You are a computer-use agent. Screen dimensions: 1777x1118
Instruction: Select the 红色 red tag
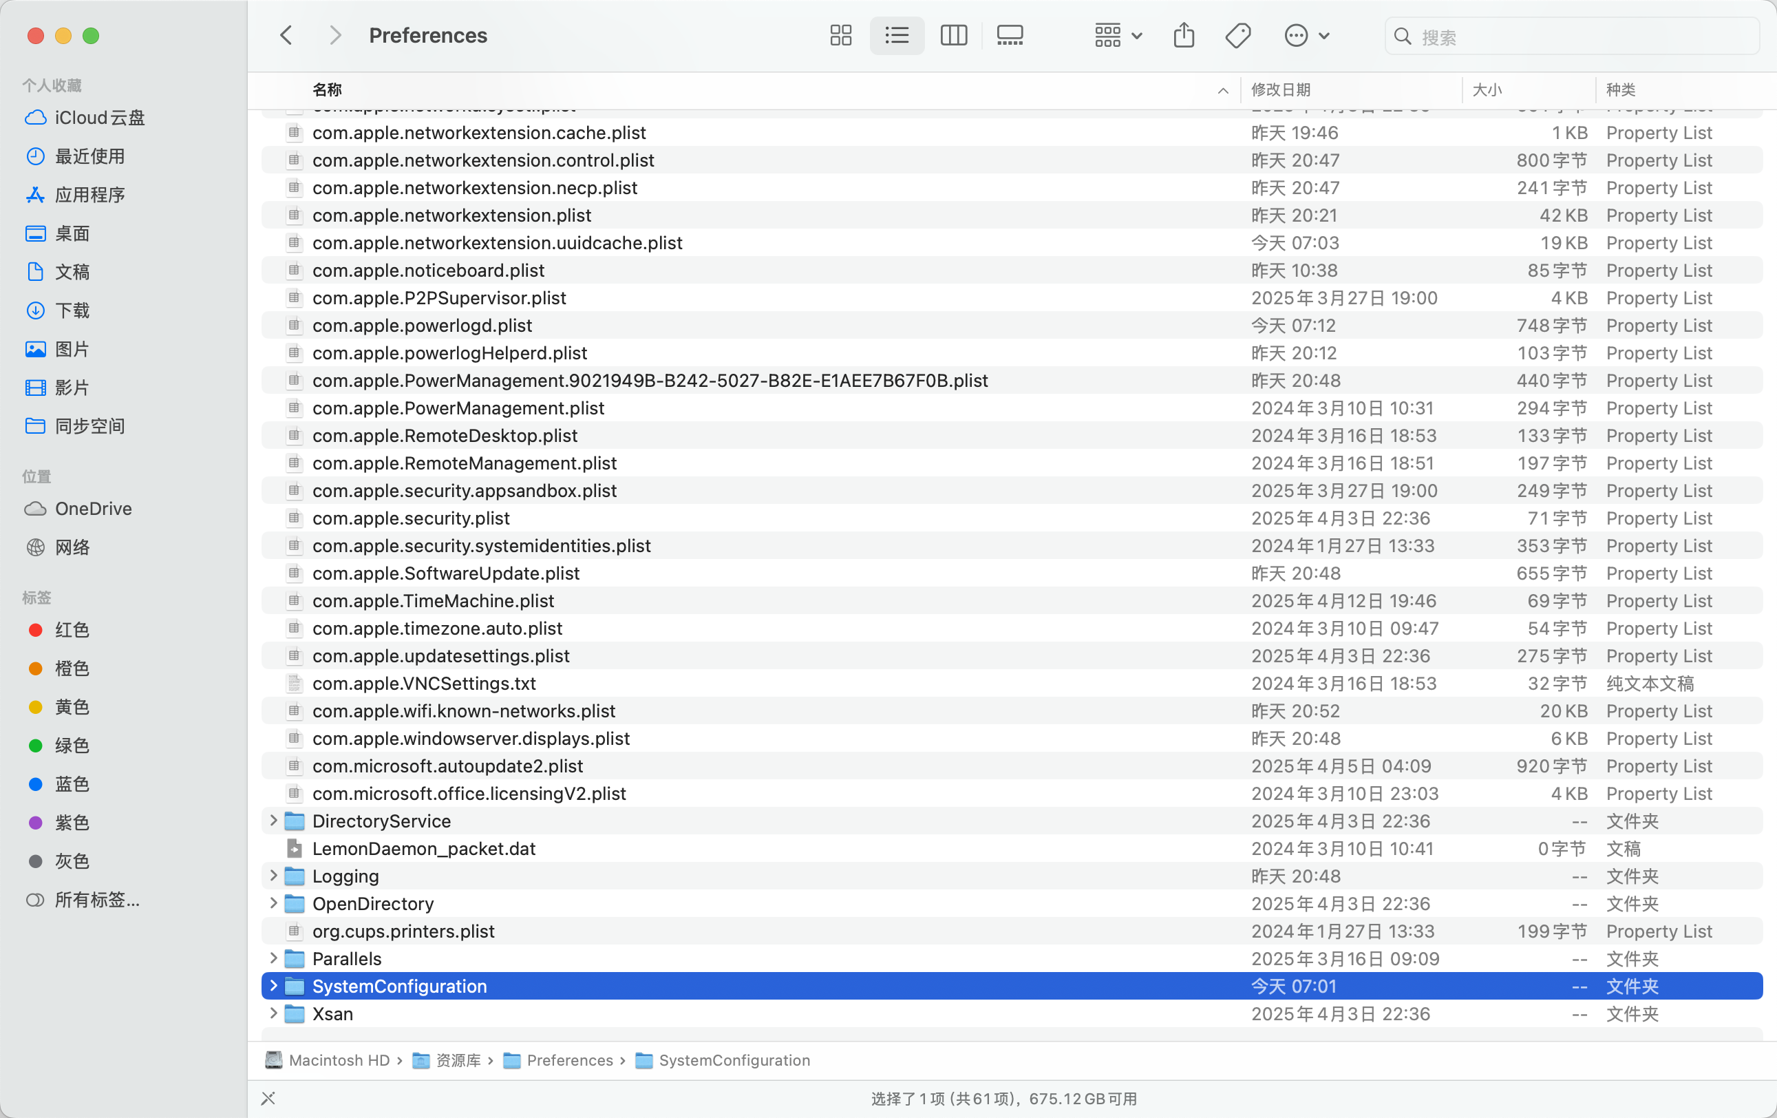pos(72,630)
